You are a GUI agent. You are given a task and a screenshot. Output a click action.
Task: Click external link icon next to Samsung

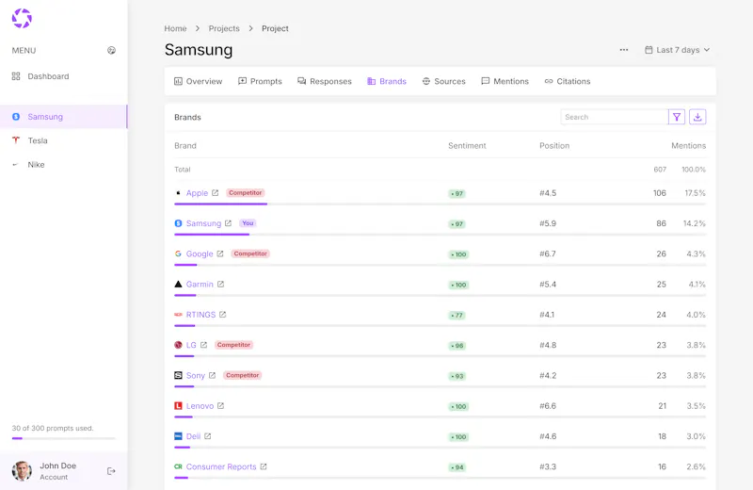point(228,223)
